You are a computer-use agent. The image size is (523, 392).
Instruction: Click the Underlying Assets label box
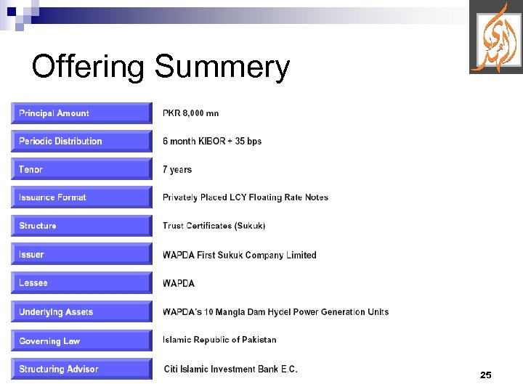81,312
